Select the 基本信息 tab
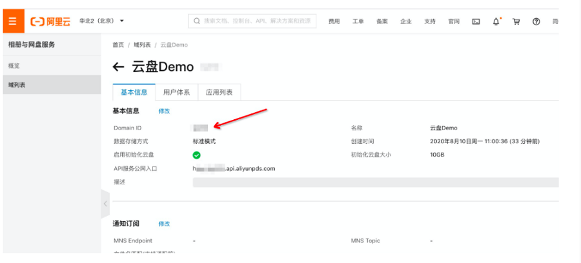This screenshot has height=263, width=581. [134, 92]
